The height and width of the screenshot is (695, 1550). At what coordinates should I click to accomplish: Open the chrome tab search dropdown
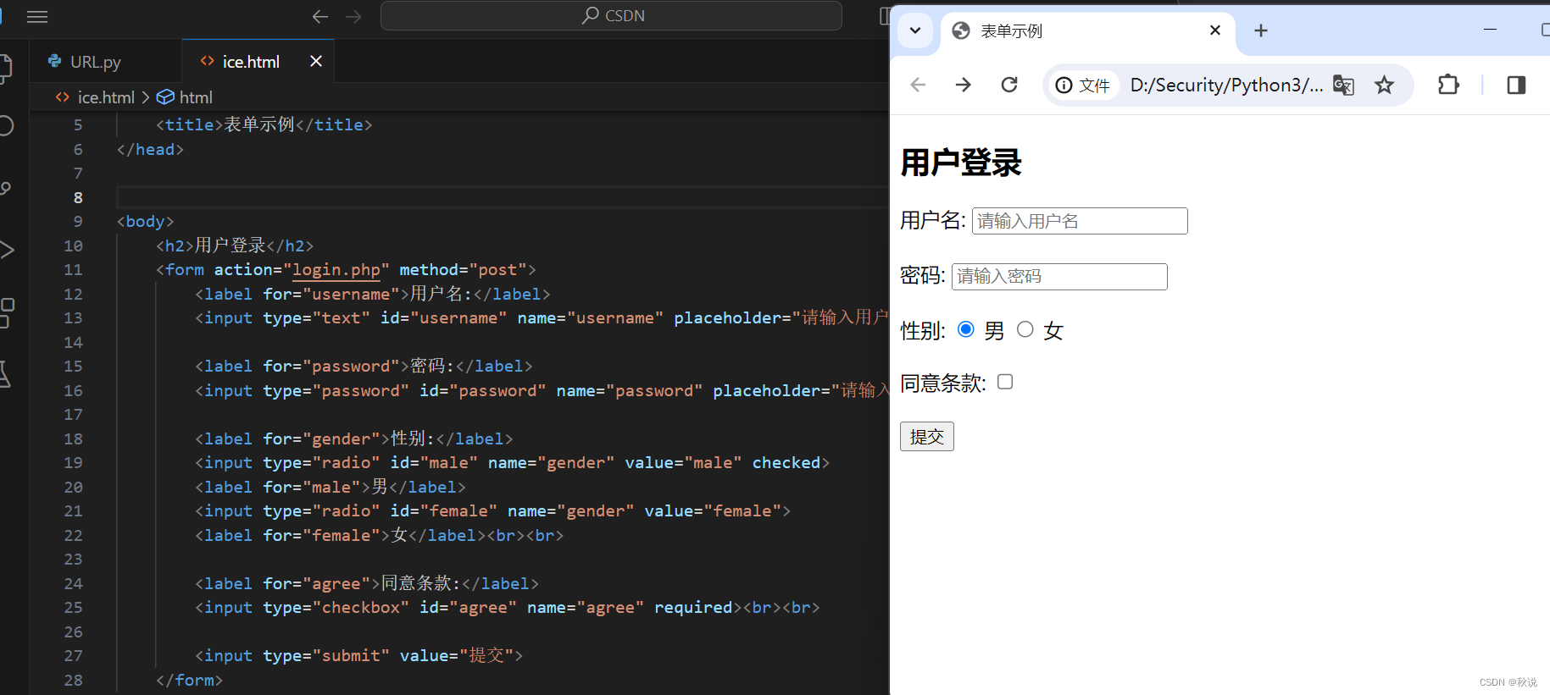pos(915,30)
